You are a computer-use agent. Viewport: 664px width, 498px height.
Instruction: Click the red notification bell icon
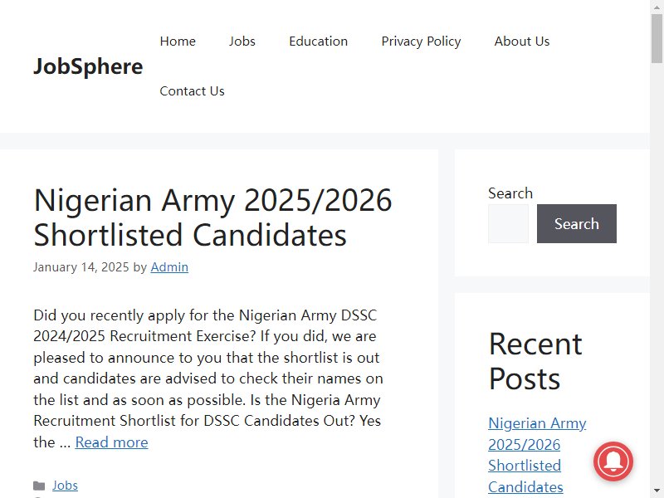[613, 461]
